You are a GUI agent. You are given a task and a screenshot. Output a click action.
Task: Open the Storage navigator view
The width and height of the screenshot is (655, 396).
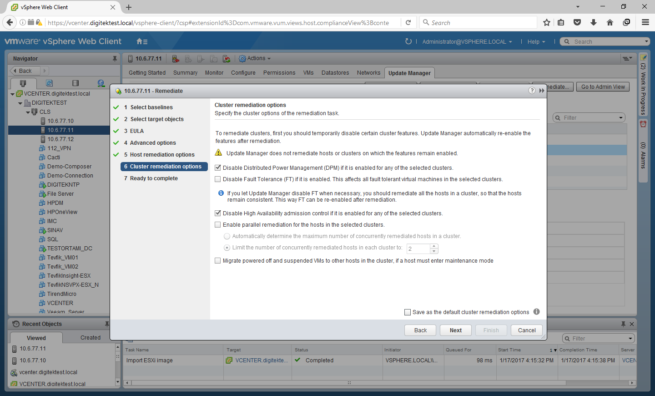coord(76,83)
